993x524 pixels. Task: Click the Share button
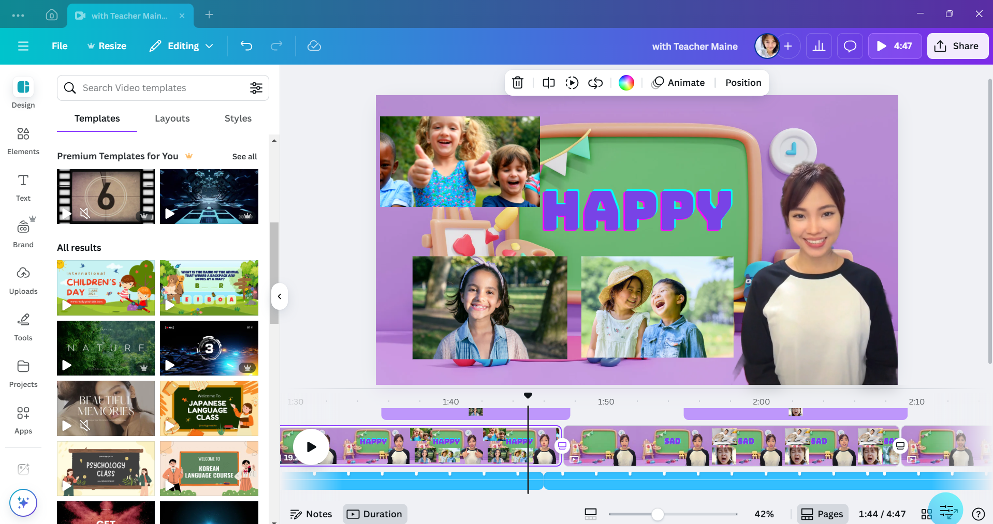click(957, 46)
